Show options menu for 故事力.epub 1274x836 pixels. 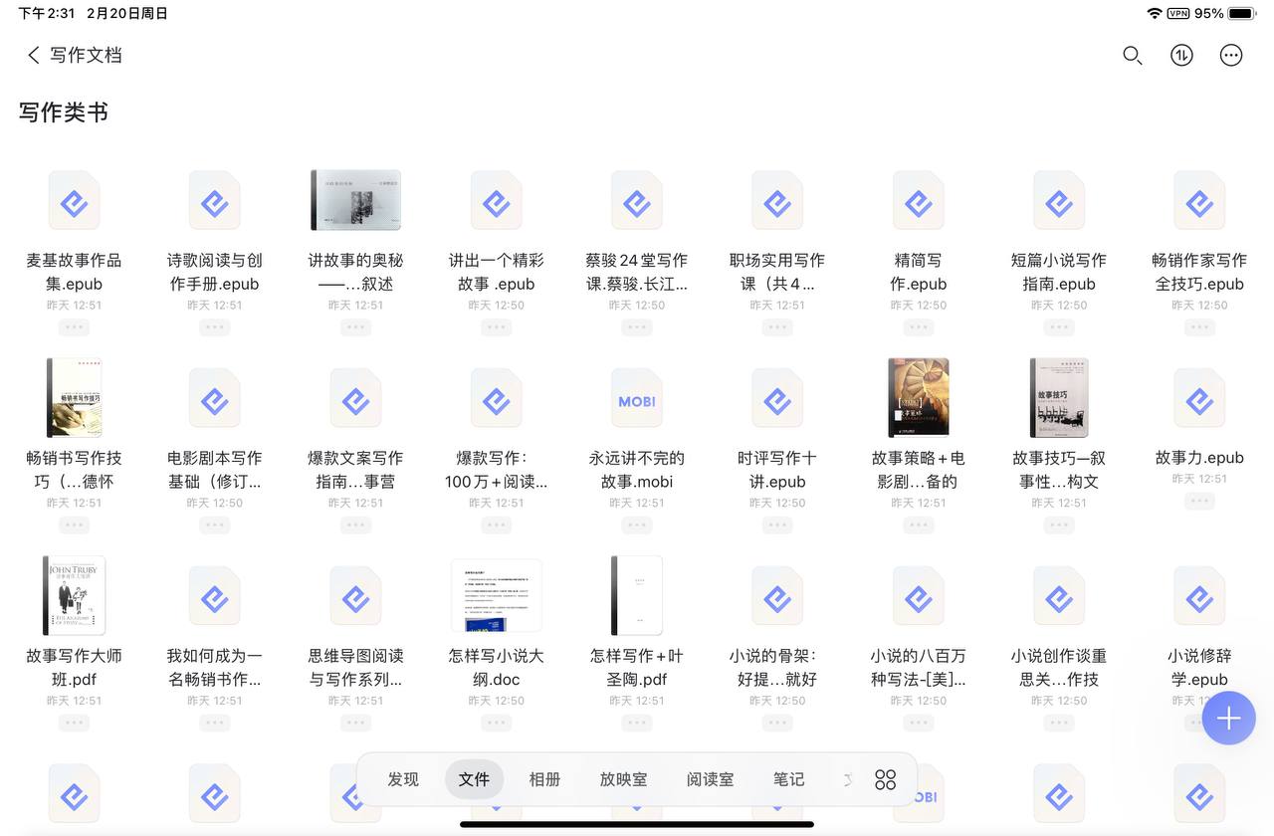tap(1199, 501)
